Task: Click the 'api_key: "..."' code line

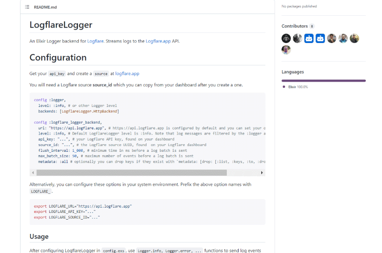Action: pos(106,139)
